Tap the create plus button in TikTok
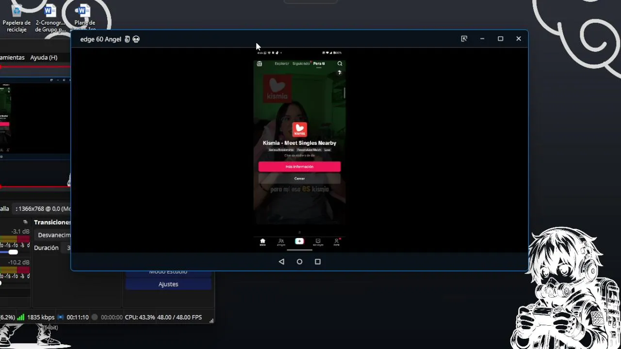 click(x=299, y=241)
